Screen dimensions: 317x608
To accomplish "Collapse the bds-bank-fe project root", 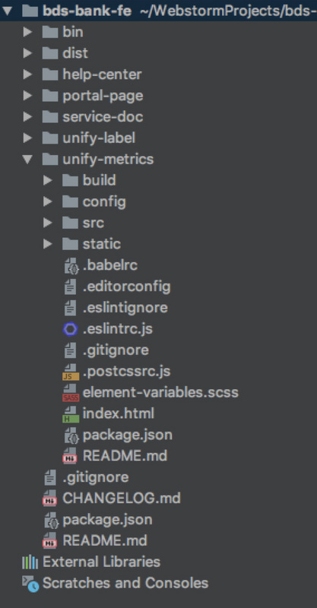I will [7, 11].
